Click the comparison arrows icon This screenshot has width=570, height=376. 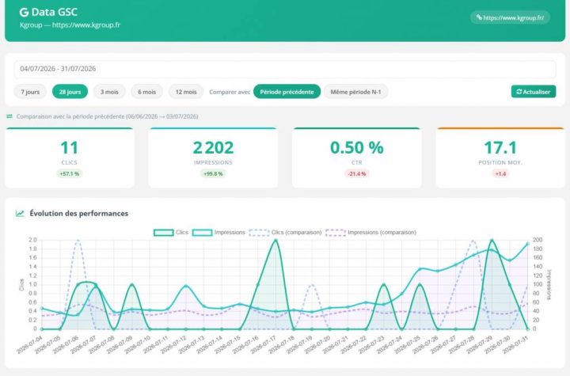(x=9, y=116)
